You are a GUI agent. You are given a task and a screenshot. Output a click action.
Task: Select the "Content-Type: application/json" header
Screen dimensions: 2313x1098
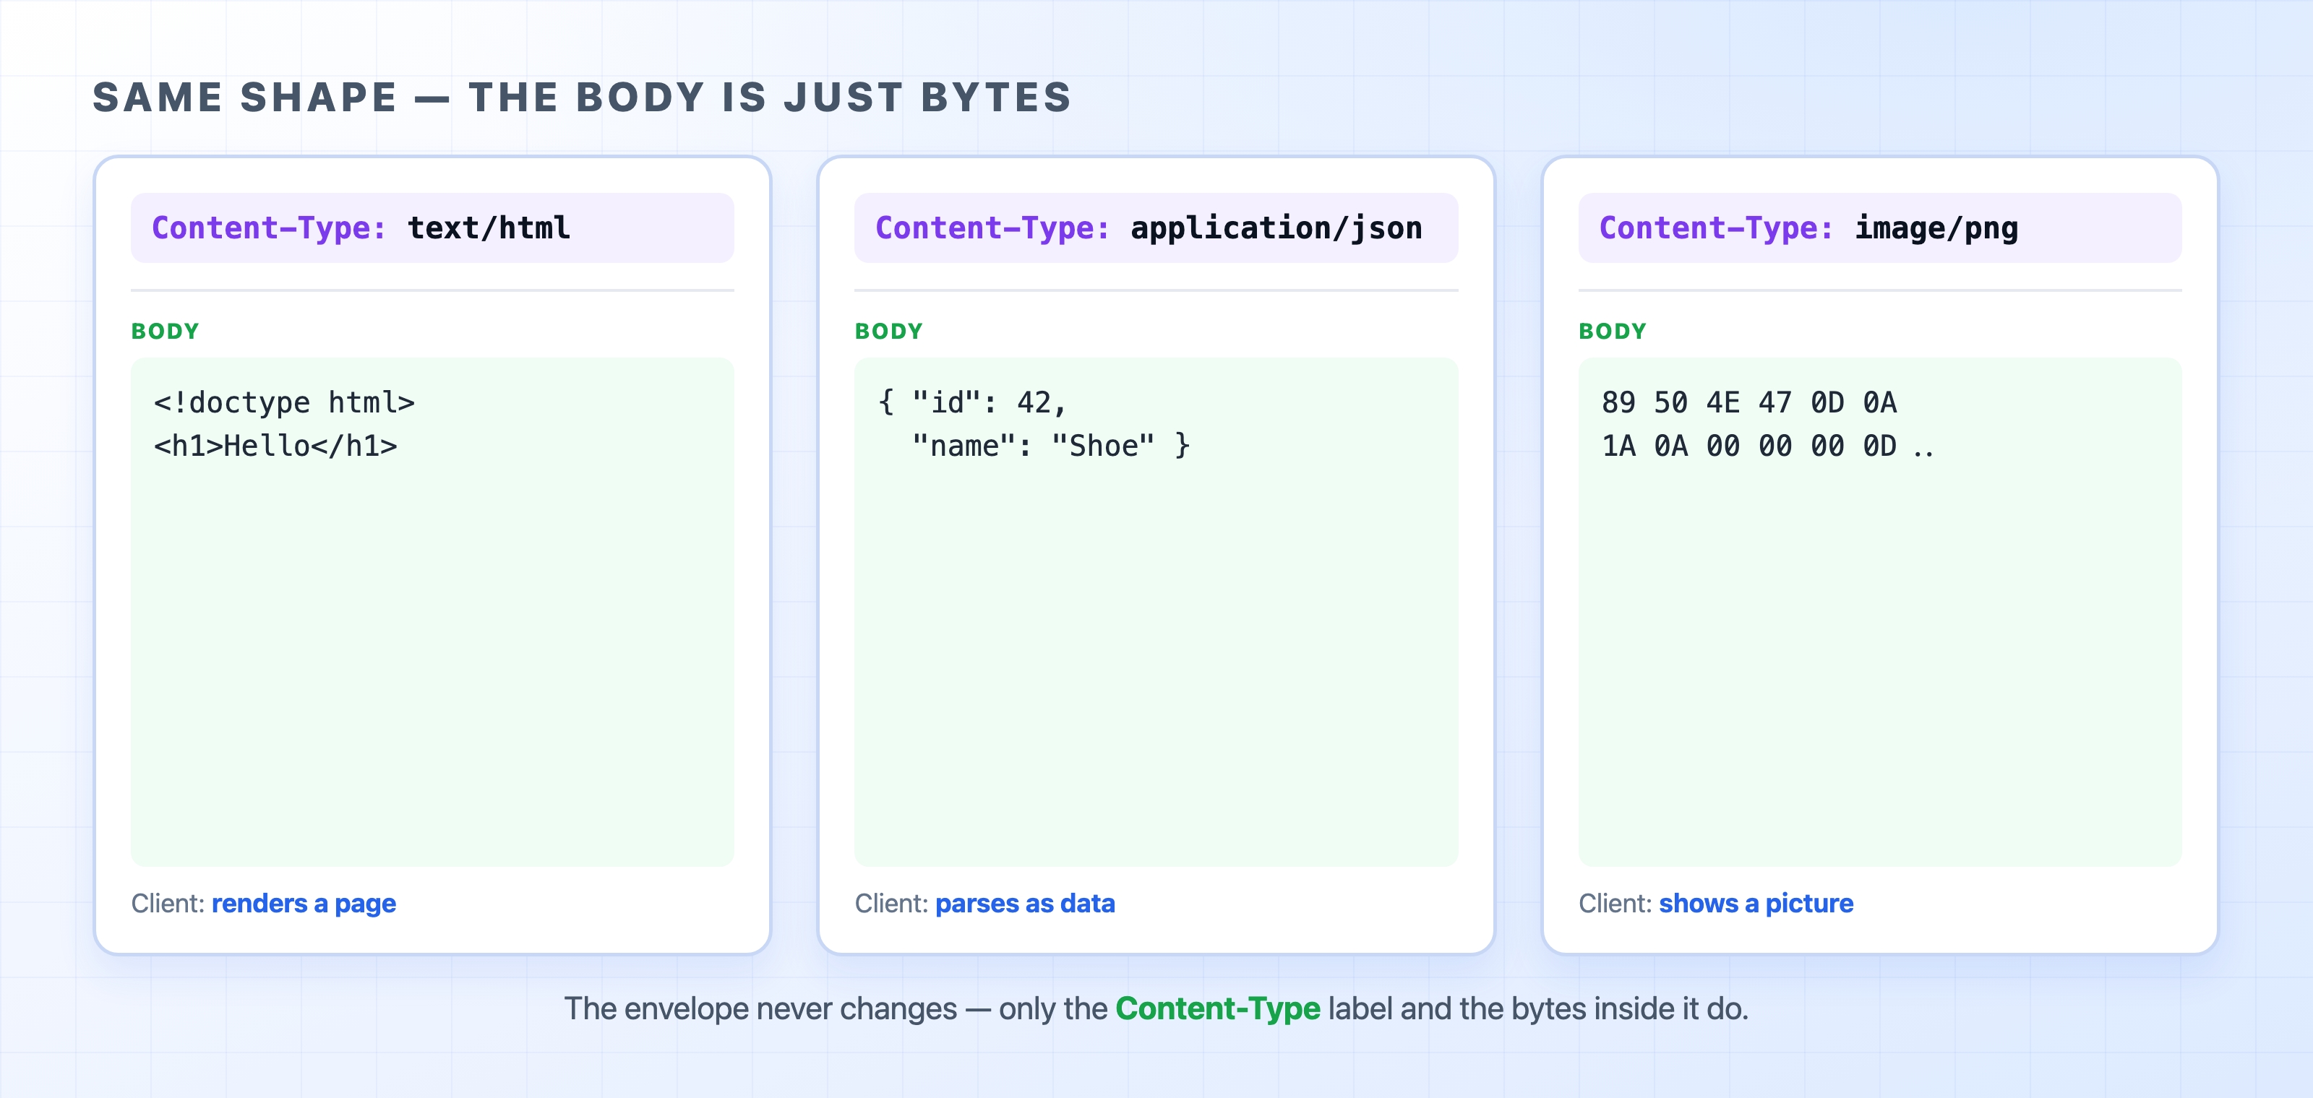tap(1156, 228)
